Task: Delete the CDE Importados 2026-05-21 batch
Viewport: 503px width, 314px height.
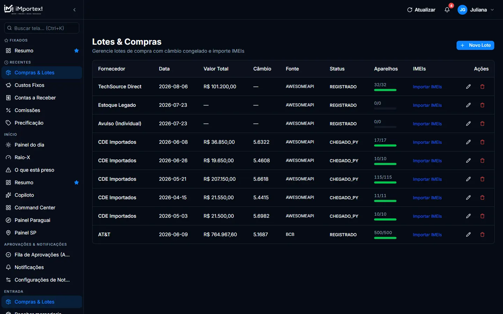Action: 482,179
